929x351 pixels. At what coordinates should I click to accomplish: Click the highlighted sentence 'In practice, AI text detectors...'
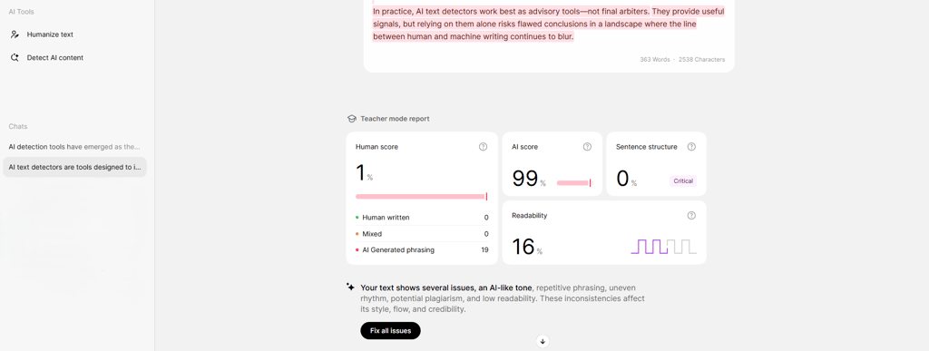pos(512,11)
